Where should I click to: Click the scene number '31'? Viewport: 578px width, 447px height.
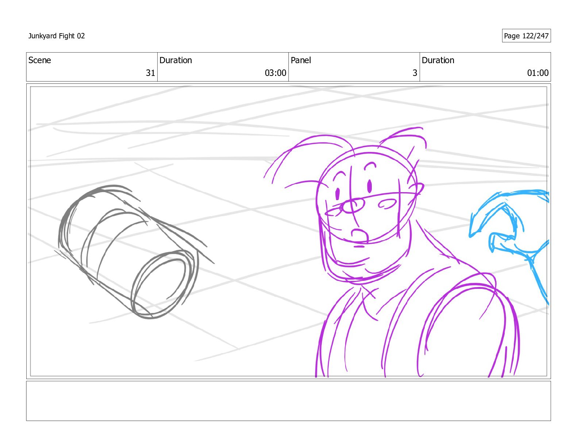pyautogui.click(x=150, y=73)
